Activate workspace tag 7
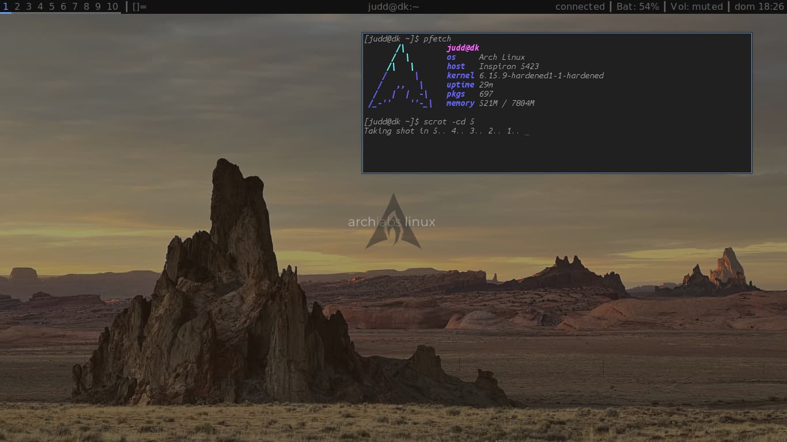The height and width of the screenshot is (442, 787). pyautogui.click(x=75, y=7)
